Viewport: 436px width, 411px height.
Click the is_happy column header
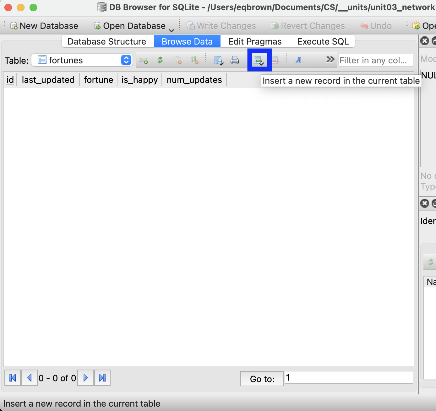point(139,80)
